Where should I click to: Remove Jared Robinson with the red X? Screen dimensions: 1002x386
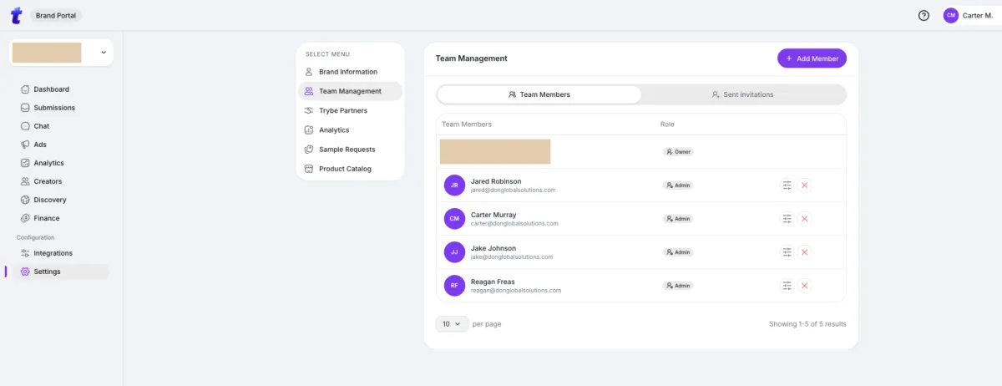click(805, 185)
